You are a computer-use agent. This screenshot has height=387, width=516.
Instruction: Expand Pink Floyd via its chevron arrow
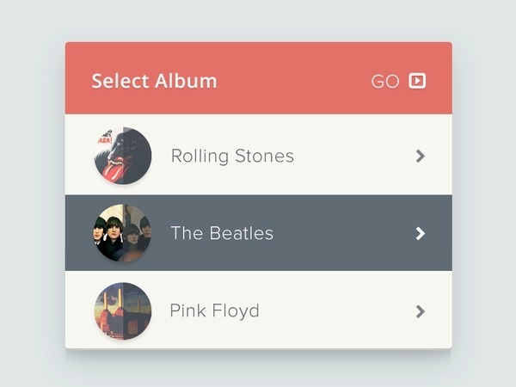pos(421,311)
